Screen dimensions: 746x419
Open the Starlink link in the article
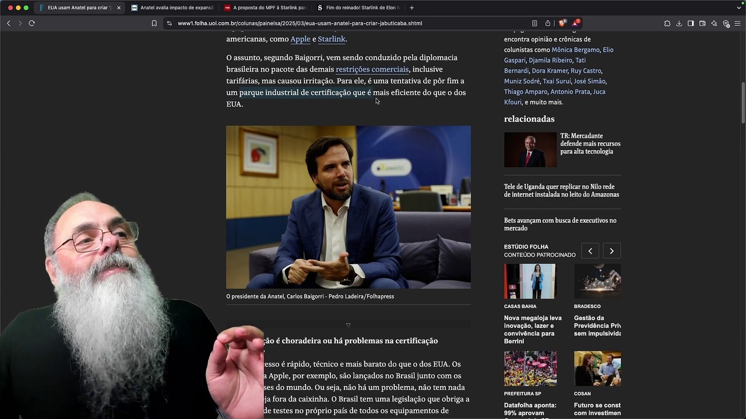click(x=332, y=39)
